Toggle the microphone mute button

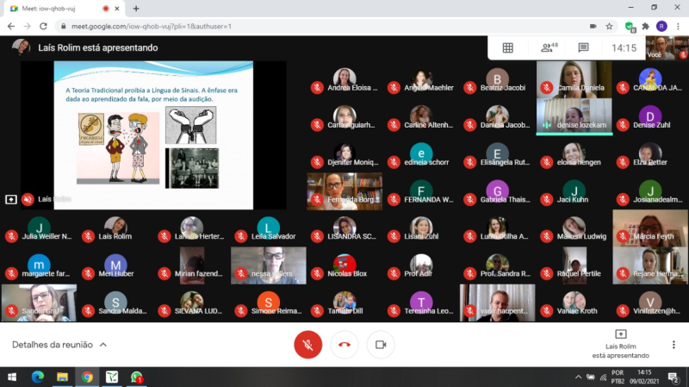coord(307,345)
